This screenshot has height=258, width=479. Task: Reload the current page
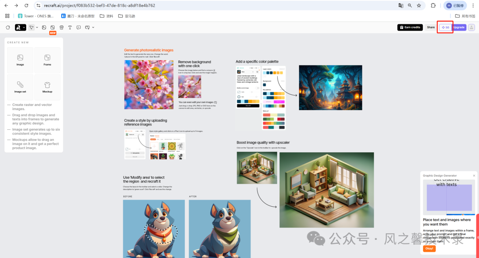click(x=26, y=5)
